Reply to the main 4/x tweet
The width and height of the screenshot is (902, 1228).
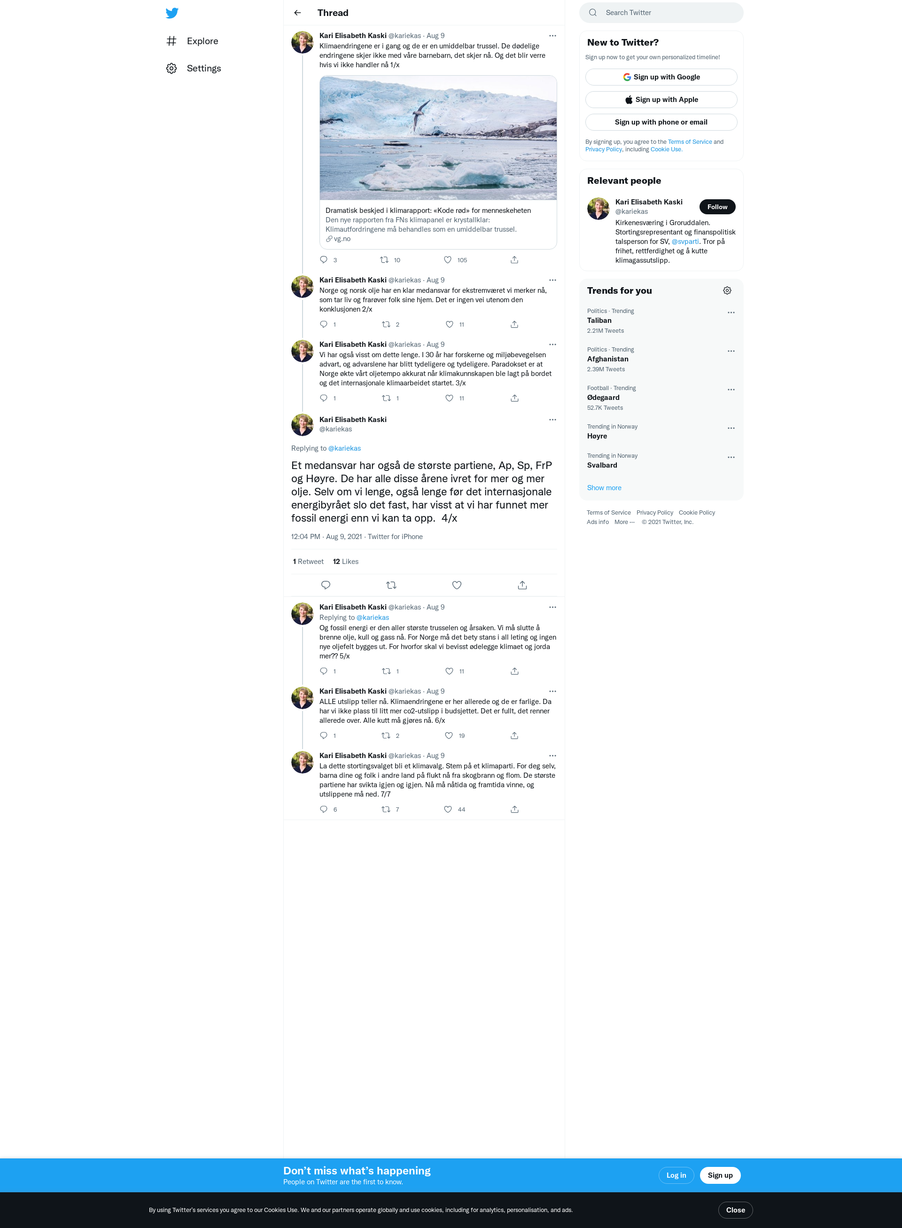pos(326,585)
